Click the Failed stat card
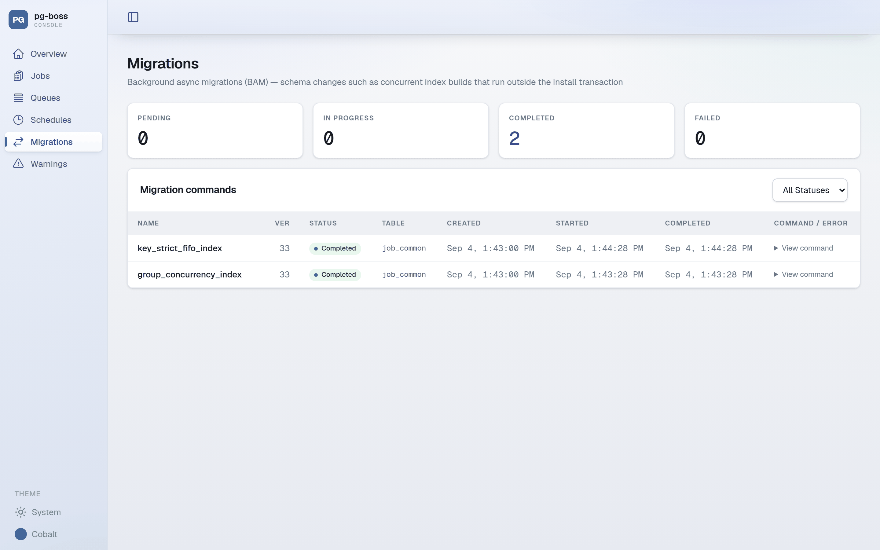Viewport: 880px width, 550px height. click(772, 130)
